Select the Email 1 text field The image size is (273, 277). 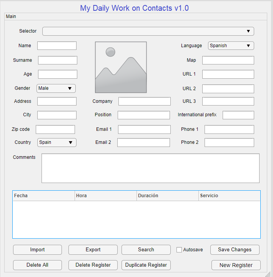pyautogui.click(x=144, y=129)
